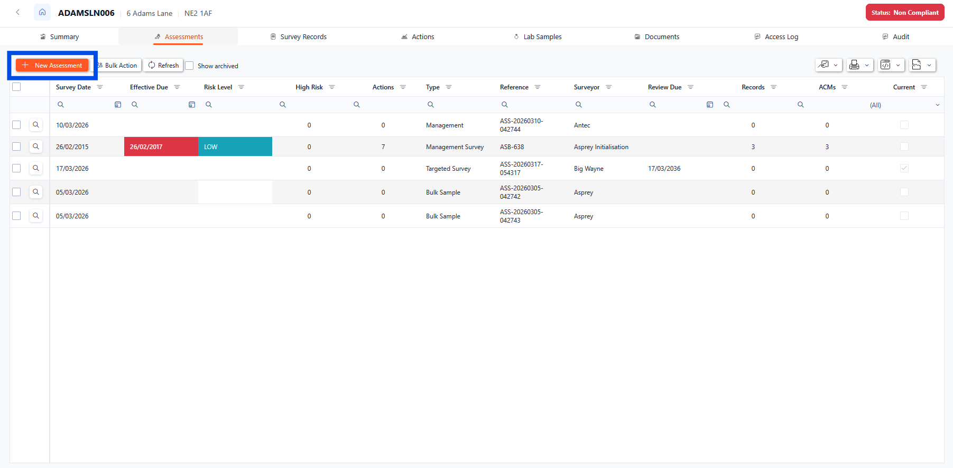The image size is (953, 468).
Task: Go back using the left chevron arrow
Action: click(18, 12)
